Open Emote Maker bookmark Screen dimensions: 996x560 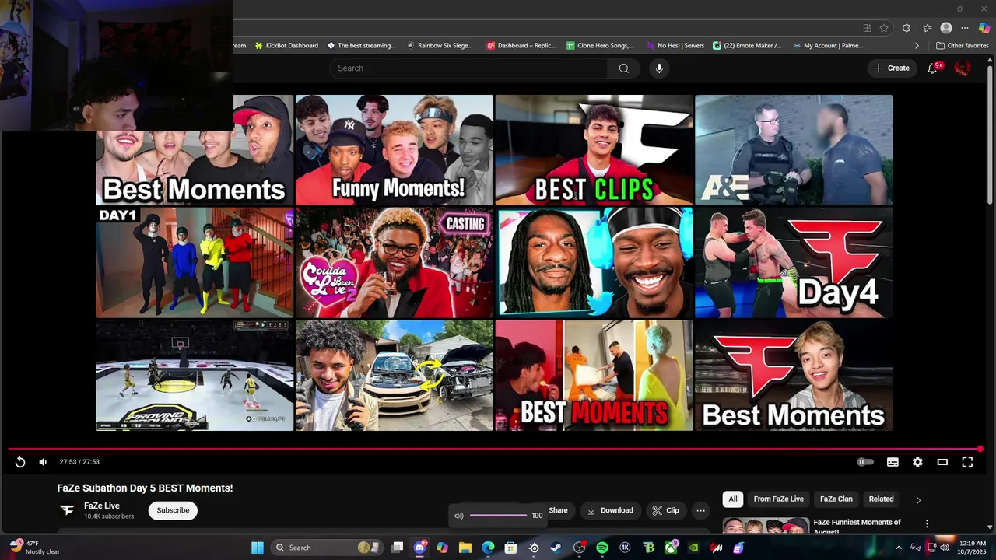(747, 46)
